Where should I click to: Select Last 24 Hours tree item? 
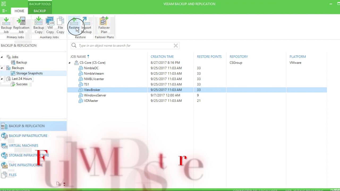click(x=22, y=79)
